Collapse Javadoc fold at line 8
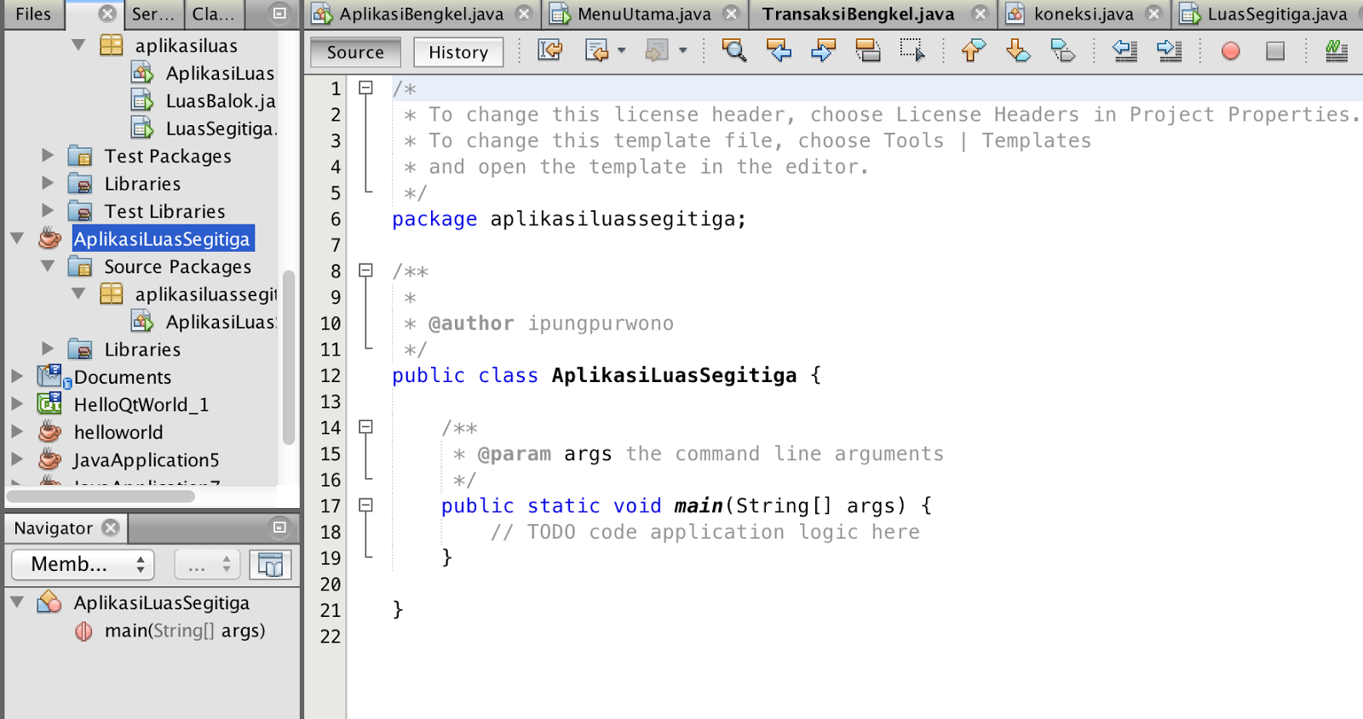Image resolution: width=1363 pixels, height=719 pixels. (x=365, y=271)
